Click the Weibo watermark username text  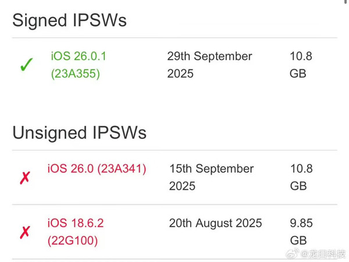(323, 253)
